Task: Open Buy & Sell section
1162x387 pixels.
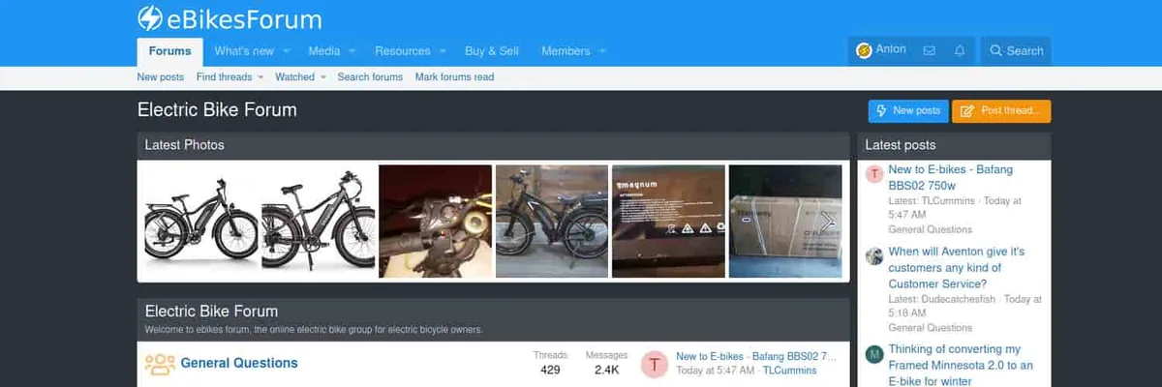Action: (492, 51)
